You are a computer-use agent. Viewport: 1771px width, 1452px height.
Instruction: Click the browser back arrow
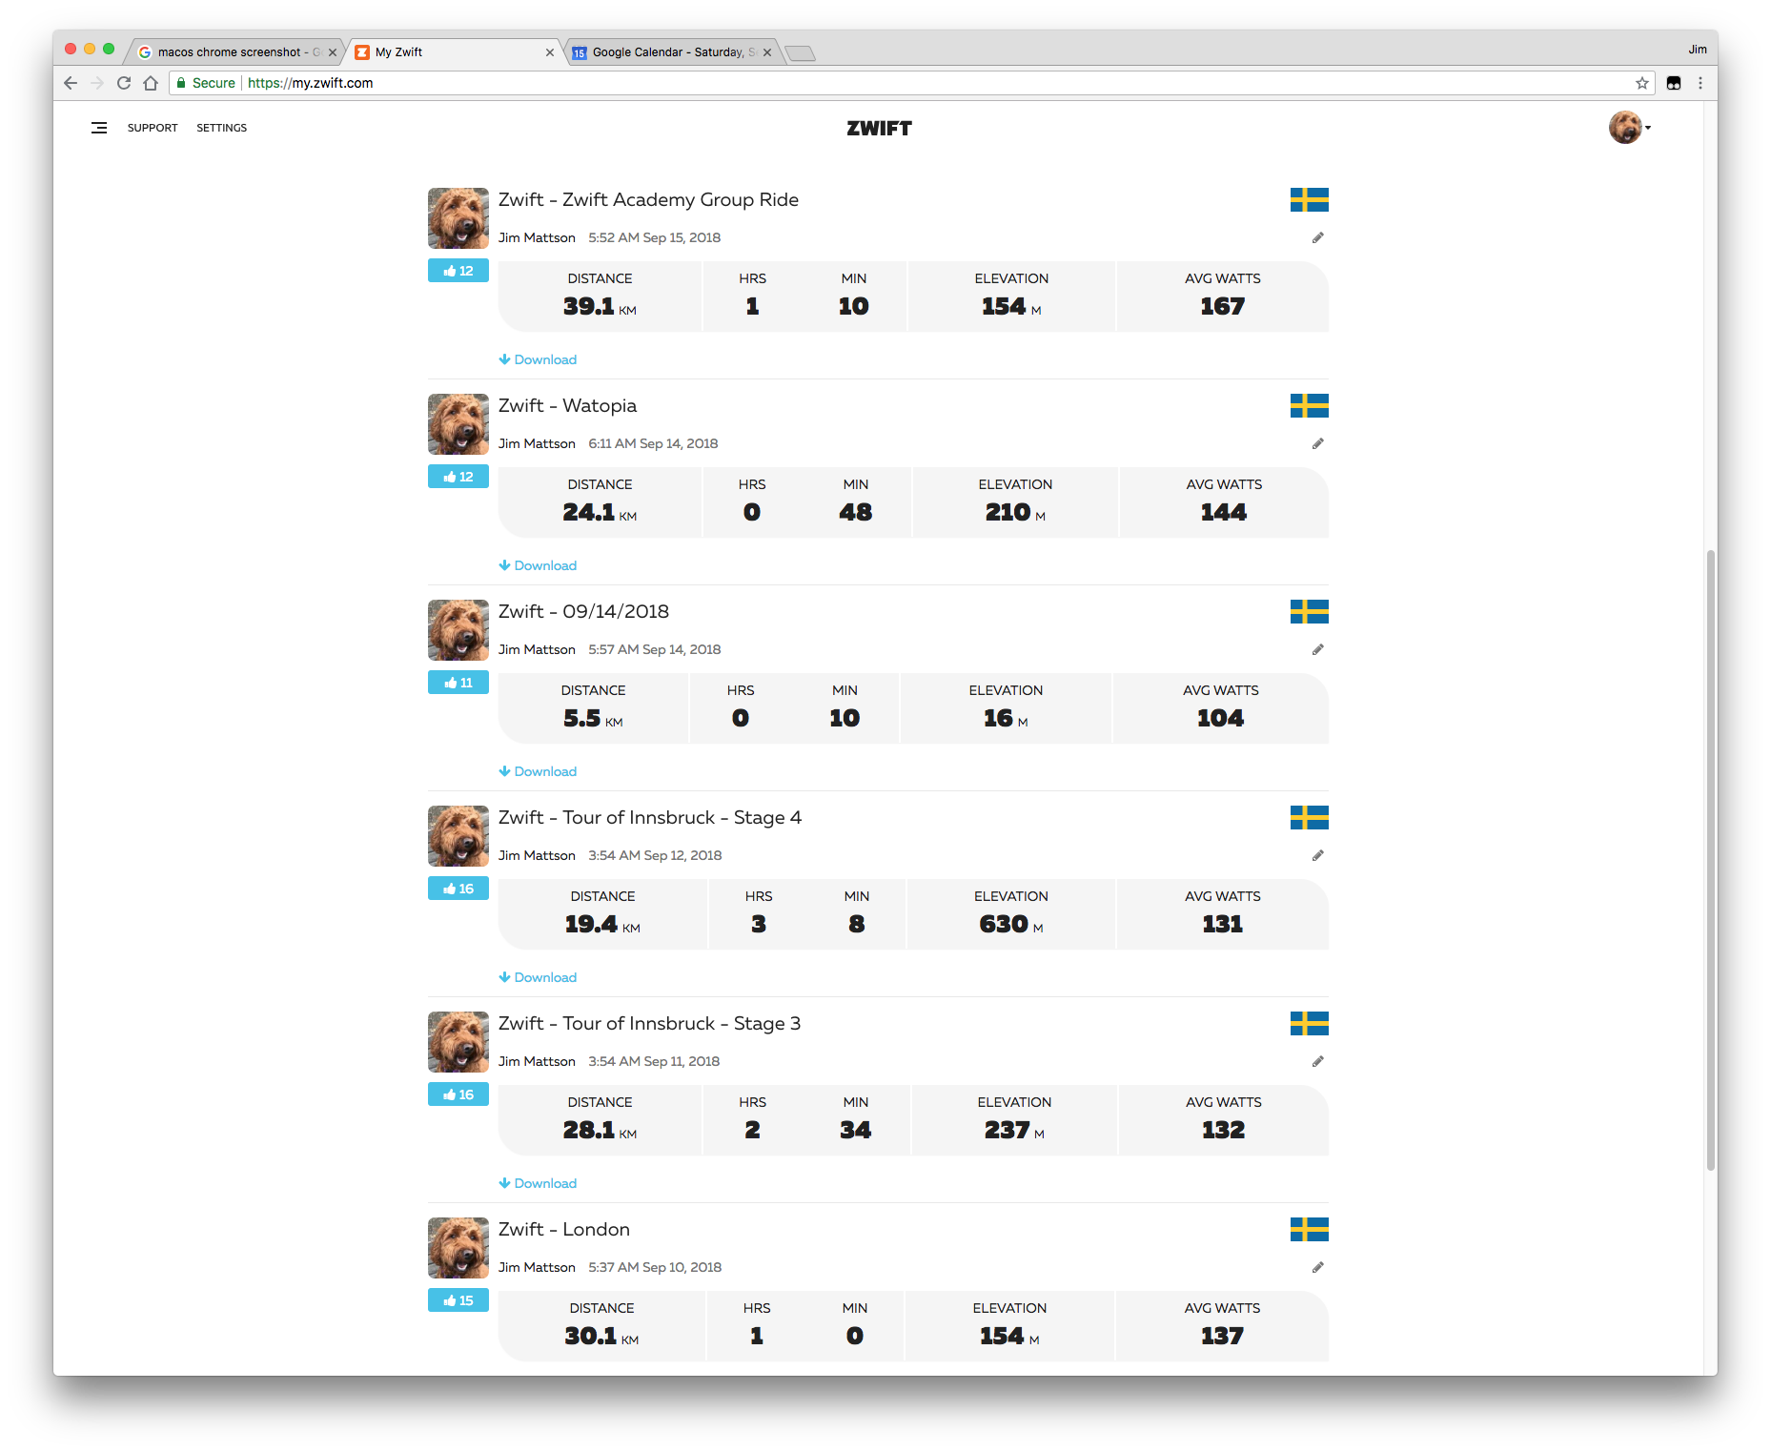point(71,83)
